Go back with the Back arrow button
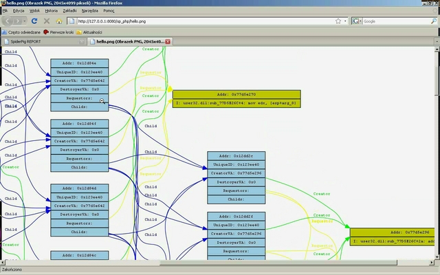The width and height of the screenshot is (440, 275). point(8,21)
